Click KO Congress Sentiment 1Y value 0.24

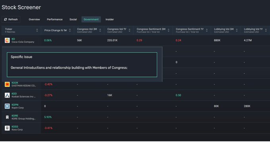[x=178, y=40]
